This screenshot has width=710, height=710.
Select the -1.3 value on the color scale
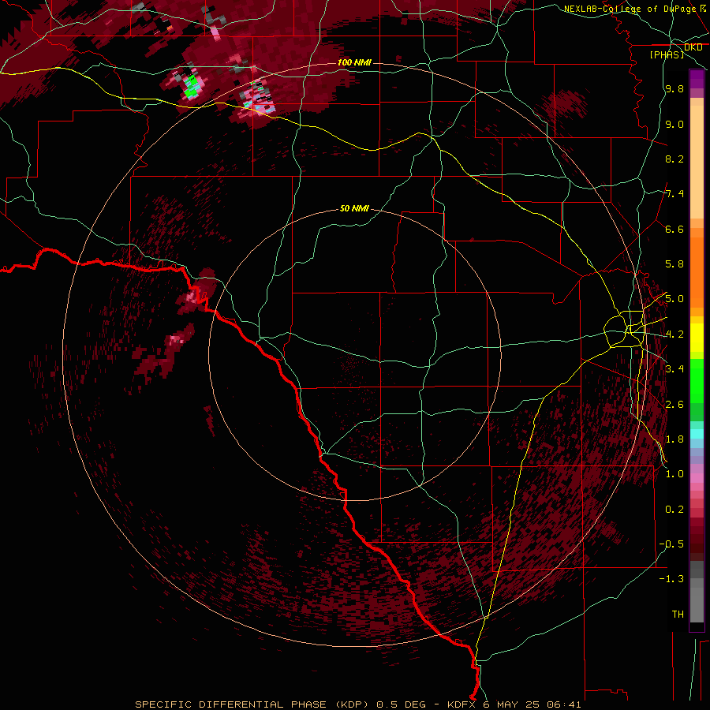click(x=671, y=579)
